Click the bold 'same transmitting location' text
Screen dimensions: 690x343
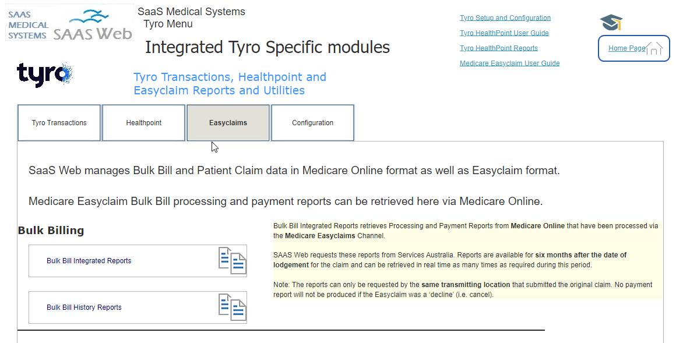466,285
